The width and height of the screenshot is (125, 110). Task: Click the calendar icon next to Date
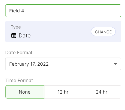[14, 36]
